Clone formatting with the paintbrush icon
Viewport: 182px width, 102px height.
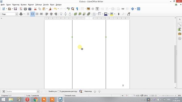click(x=50, y=9)
